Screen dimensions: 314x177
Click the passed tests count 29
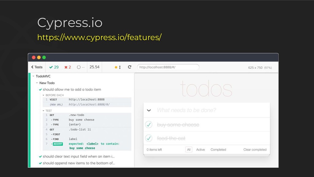54,67
